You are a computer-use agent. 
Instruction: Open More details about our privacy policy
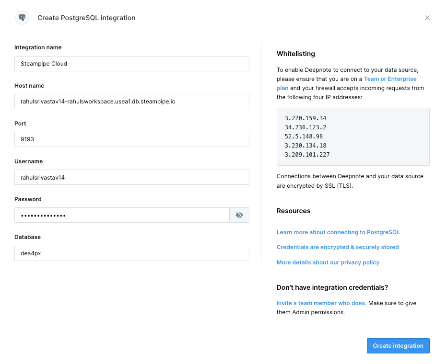[x=328, y=262]
